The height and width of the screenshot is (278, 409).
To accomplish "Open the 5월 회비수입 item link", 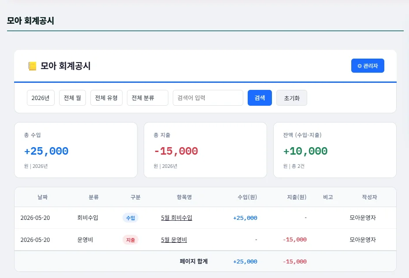I will point(177,218).
